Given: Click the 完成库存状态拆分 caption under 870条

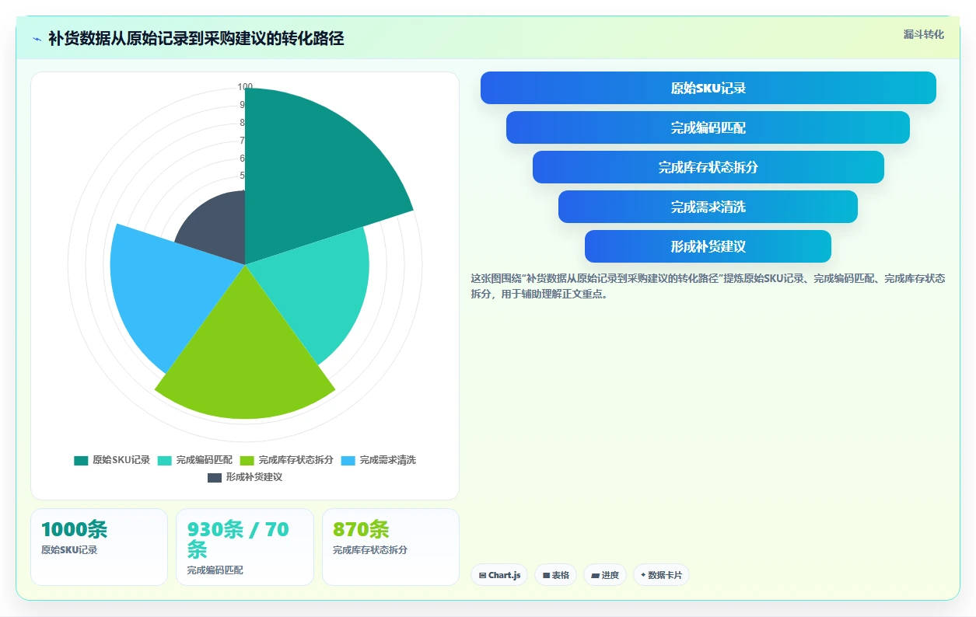Looking at the screenshot, I should point(370,550).
